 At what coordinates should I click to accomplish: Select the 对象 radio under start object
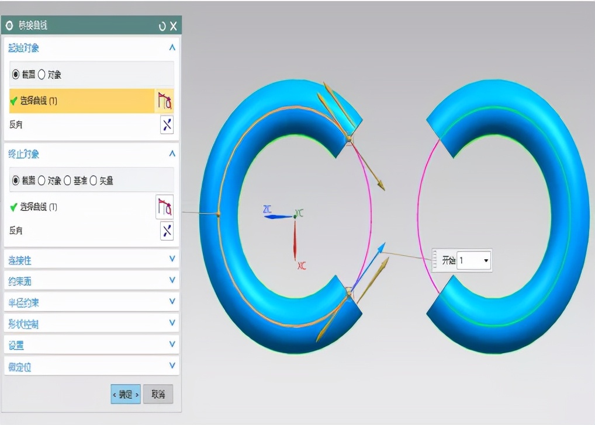[41, 75]
